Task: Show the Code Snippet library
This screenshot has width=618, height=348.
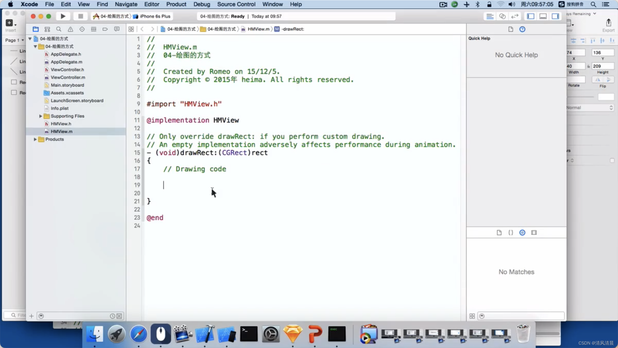Action: 511,233
